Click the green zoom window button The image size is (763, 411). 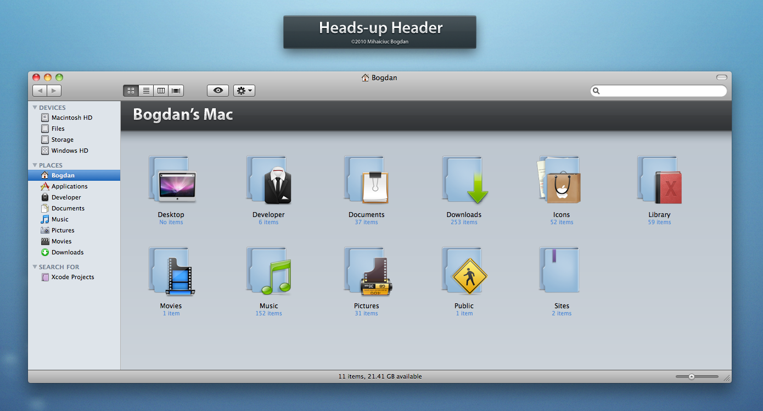59,77
